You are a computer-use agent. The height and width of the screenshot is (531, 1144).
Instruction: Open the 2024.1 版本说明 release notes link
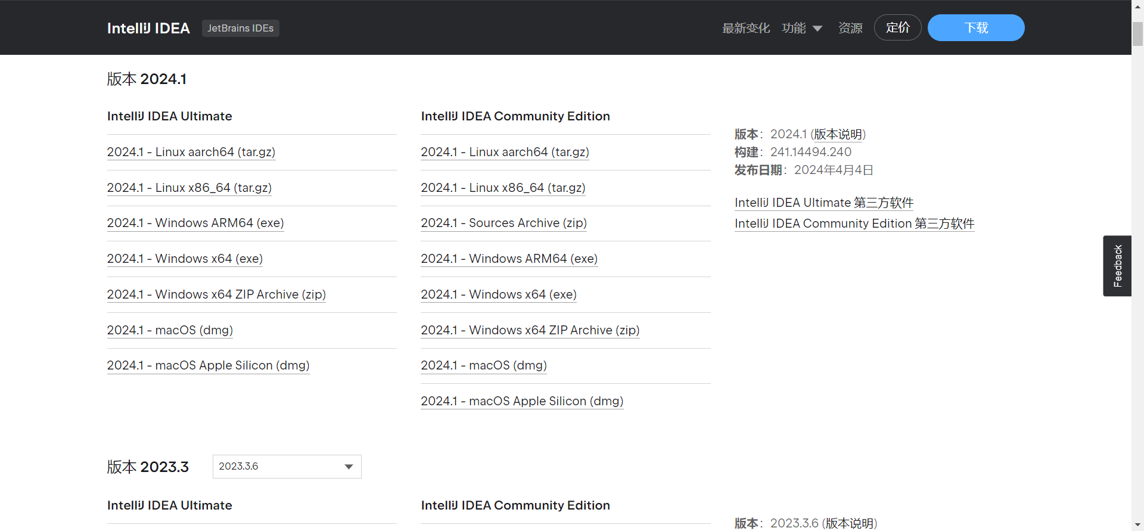pyautogui.click(x=838, y=134)
